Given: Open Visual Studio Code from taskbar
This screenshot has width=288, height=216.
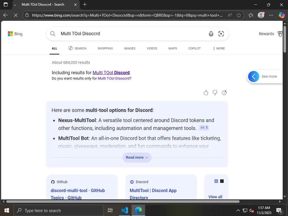Looking at the screenshot, I should (125, 210).
